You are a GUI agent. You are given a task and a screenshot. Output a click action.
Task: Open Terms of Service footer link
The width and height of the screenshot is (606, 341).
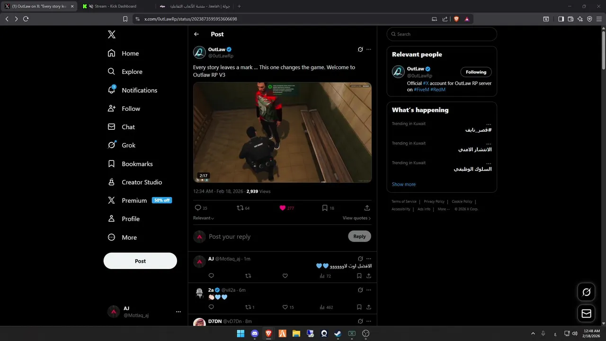pos(404,202)
